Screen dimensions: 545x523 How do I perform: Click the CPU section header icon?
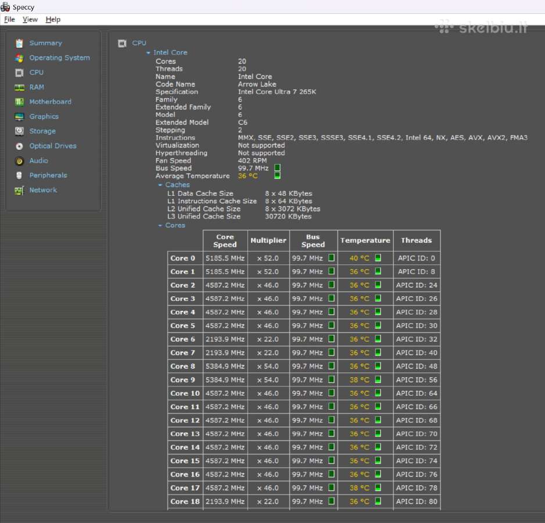point(122,44)
